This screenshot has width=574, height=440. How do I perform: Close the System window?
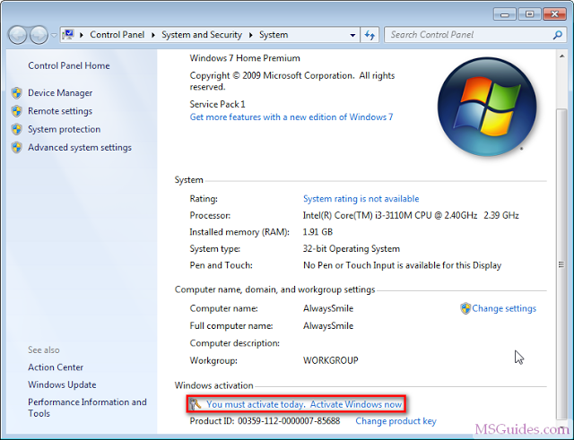pyautogui.click(x=554, y=14)
